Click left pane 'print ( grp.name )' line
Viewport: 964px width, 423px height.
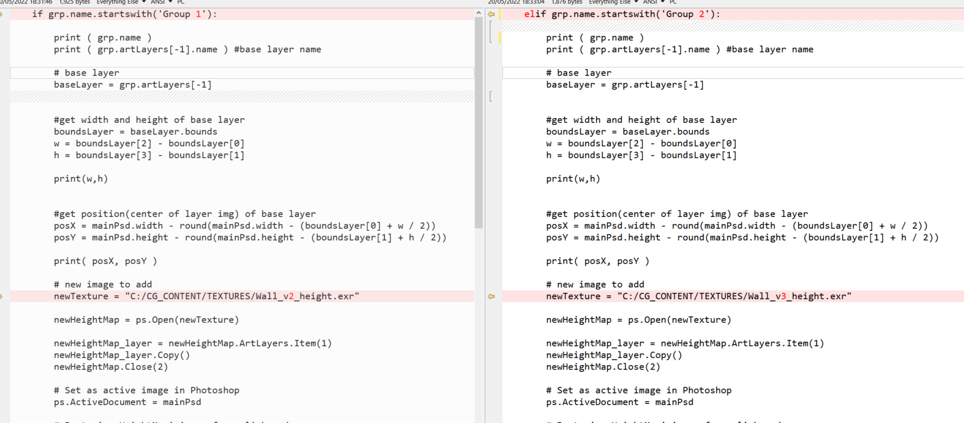click(x=103, y=38)
